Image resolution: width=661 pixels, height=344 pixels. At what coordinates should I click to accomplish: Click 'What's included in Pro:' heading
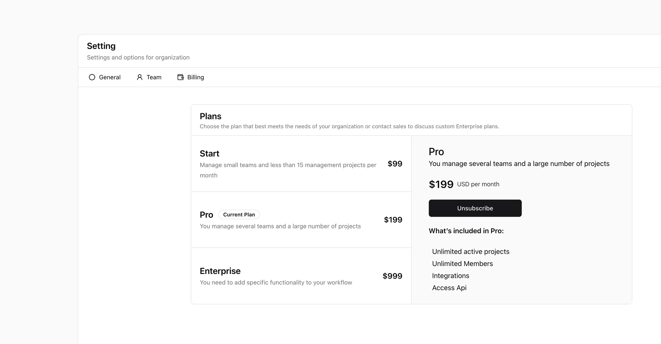click(x=466, y=231)
